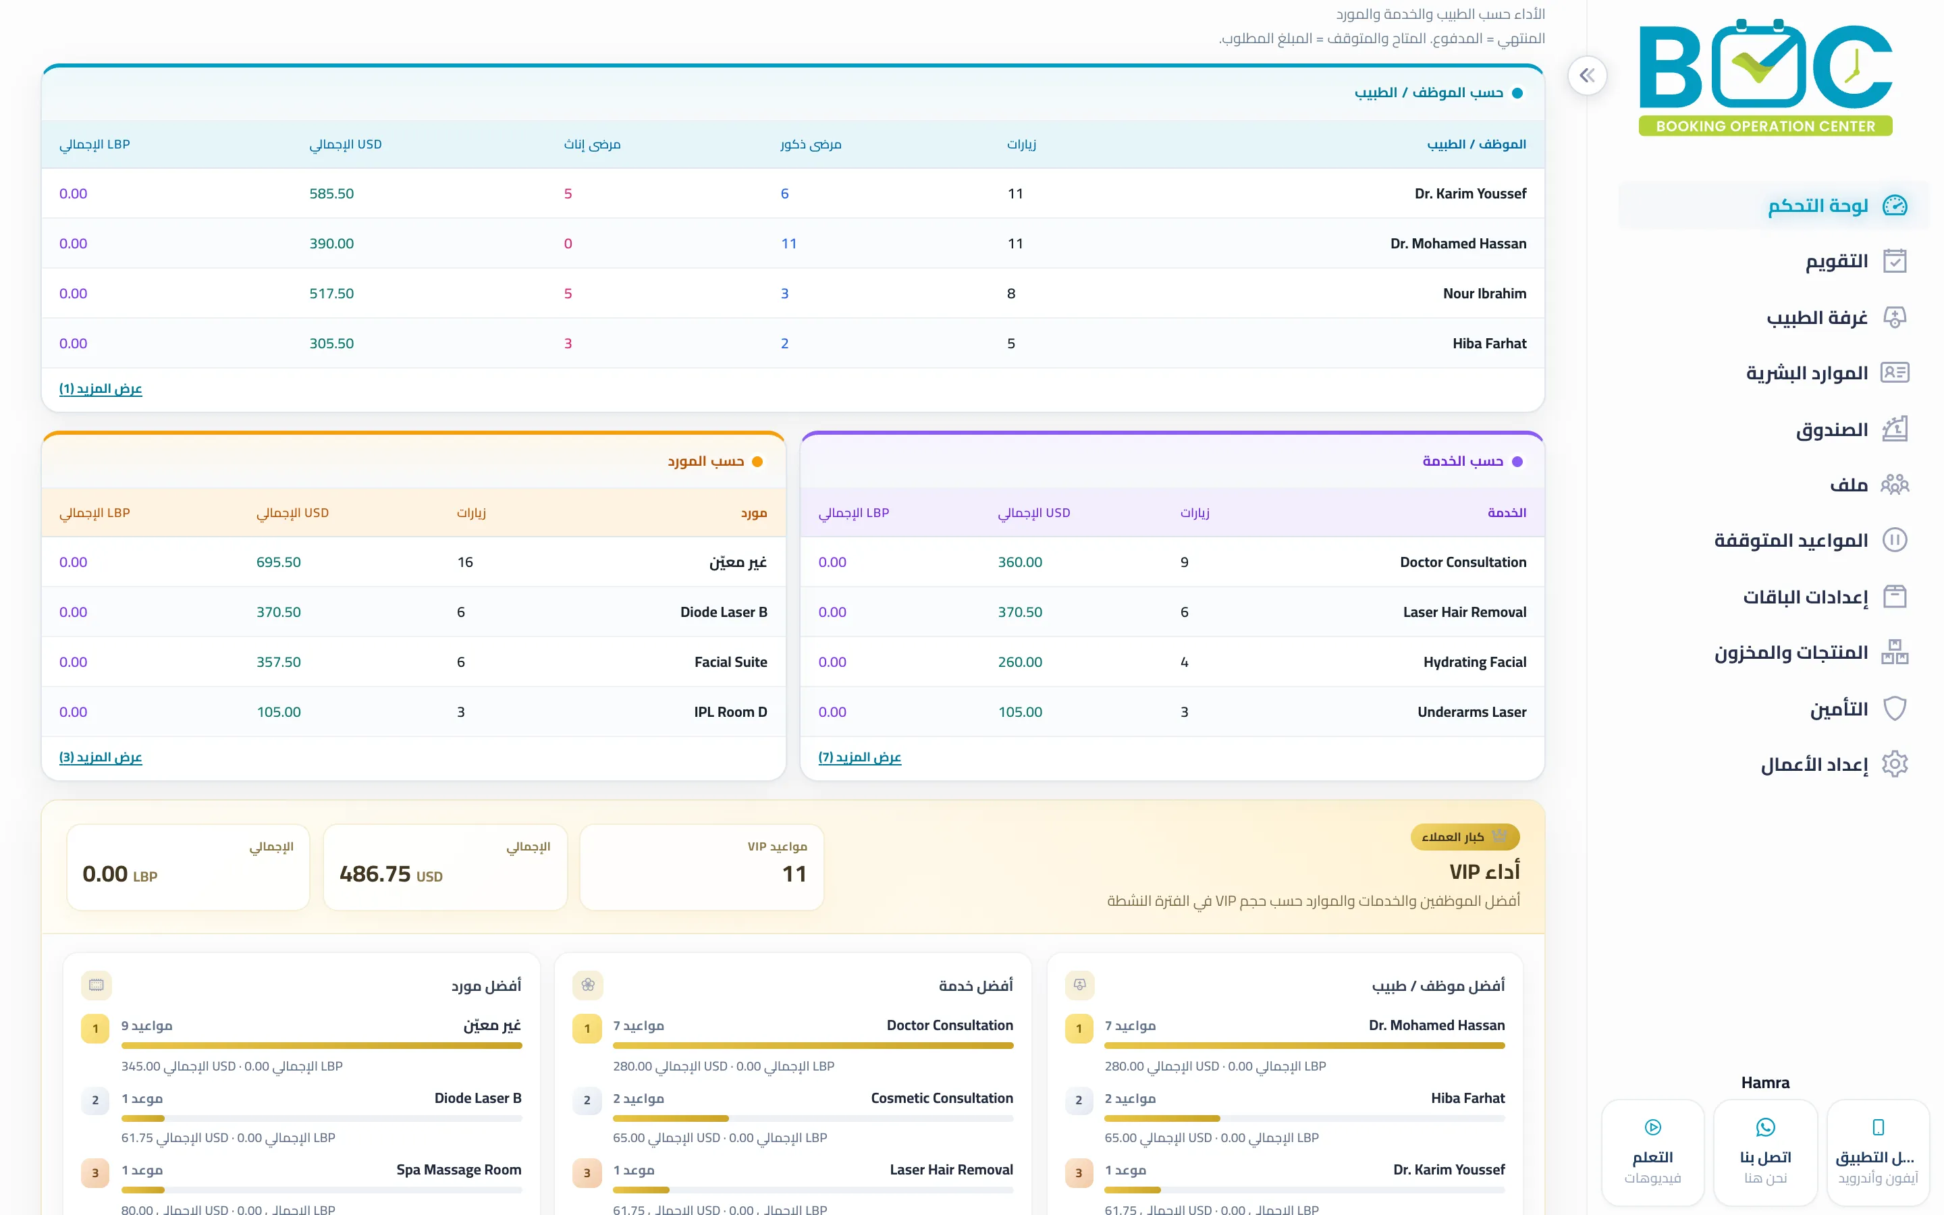
Task: Click the dashboard gauge icon in sidebar
Action: 1894,206
